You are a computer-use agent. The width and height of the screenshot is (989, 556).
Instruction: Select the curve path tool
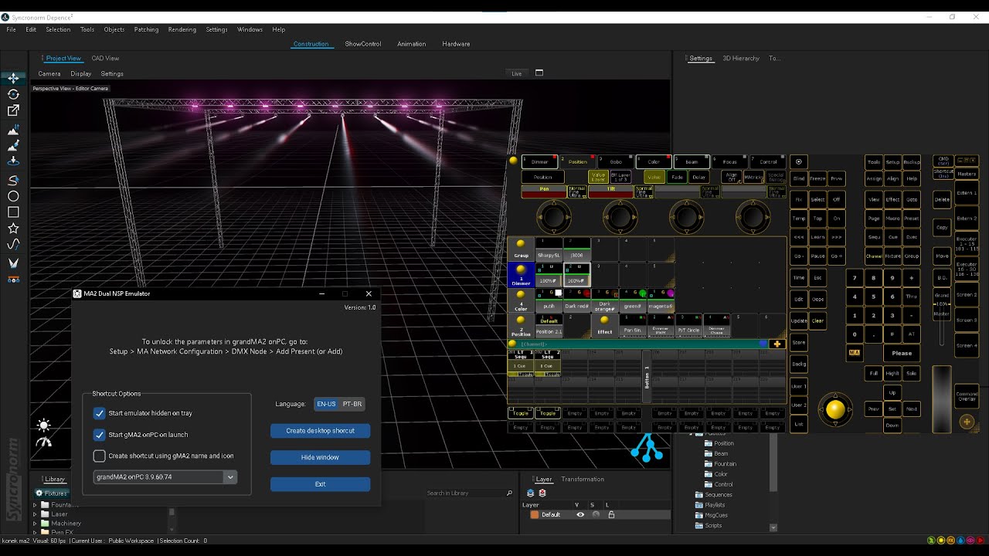click(x=13, y=245)
